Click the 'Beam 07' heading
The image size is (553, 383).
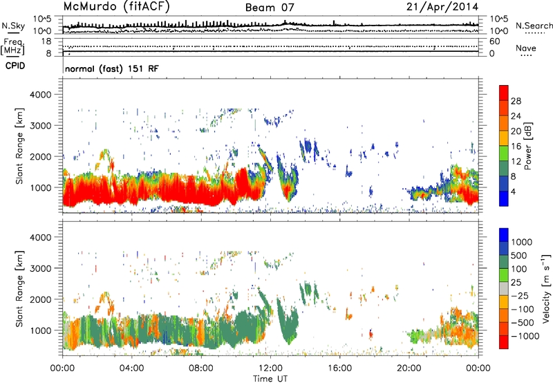coord(270,8)
